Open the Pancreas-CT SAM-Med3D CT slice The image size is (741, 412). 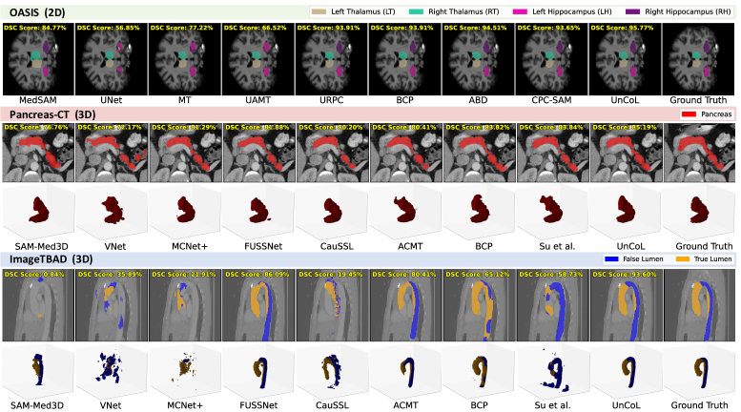tap(38, 153)
